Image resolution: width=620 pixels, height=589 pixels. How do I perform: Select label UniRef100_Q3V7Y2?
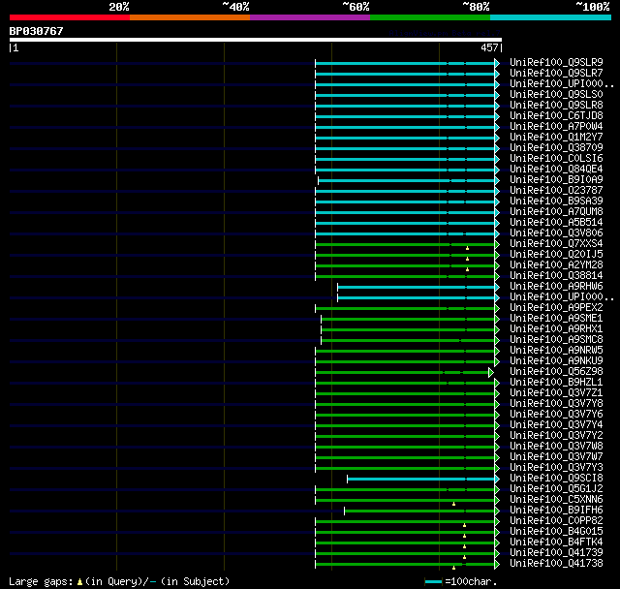click(556, 436)
